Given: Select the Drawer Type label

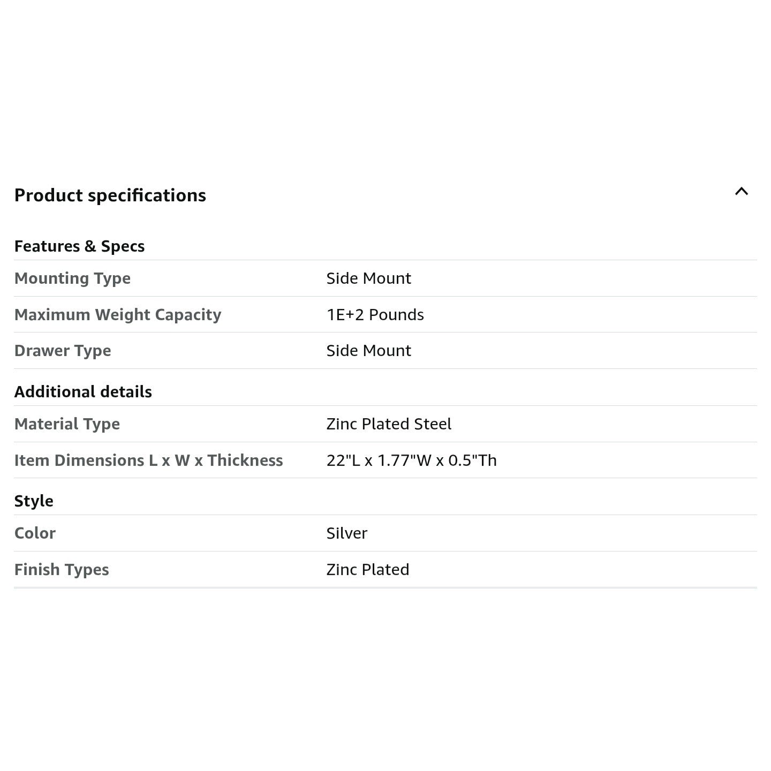Looking at the screenshot, I should point(63,351).
